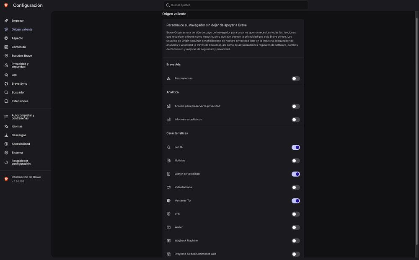Enable the Noticias switch

(x=295, y=161)
